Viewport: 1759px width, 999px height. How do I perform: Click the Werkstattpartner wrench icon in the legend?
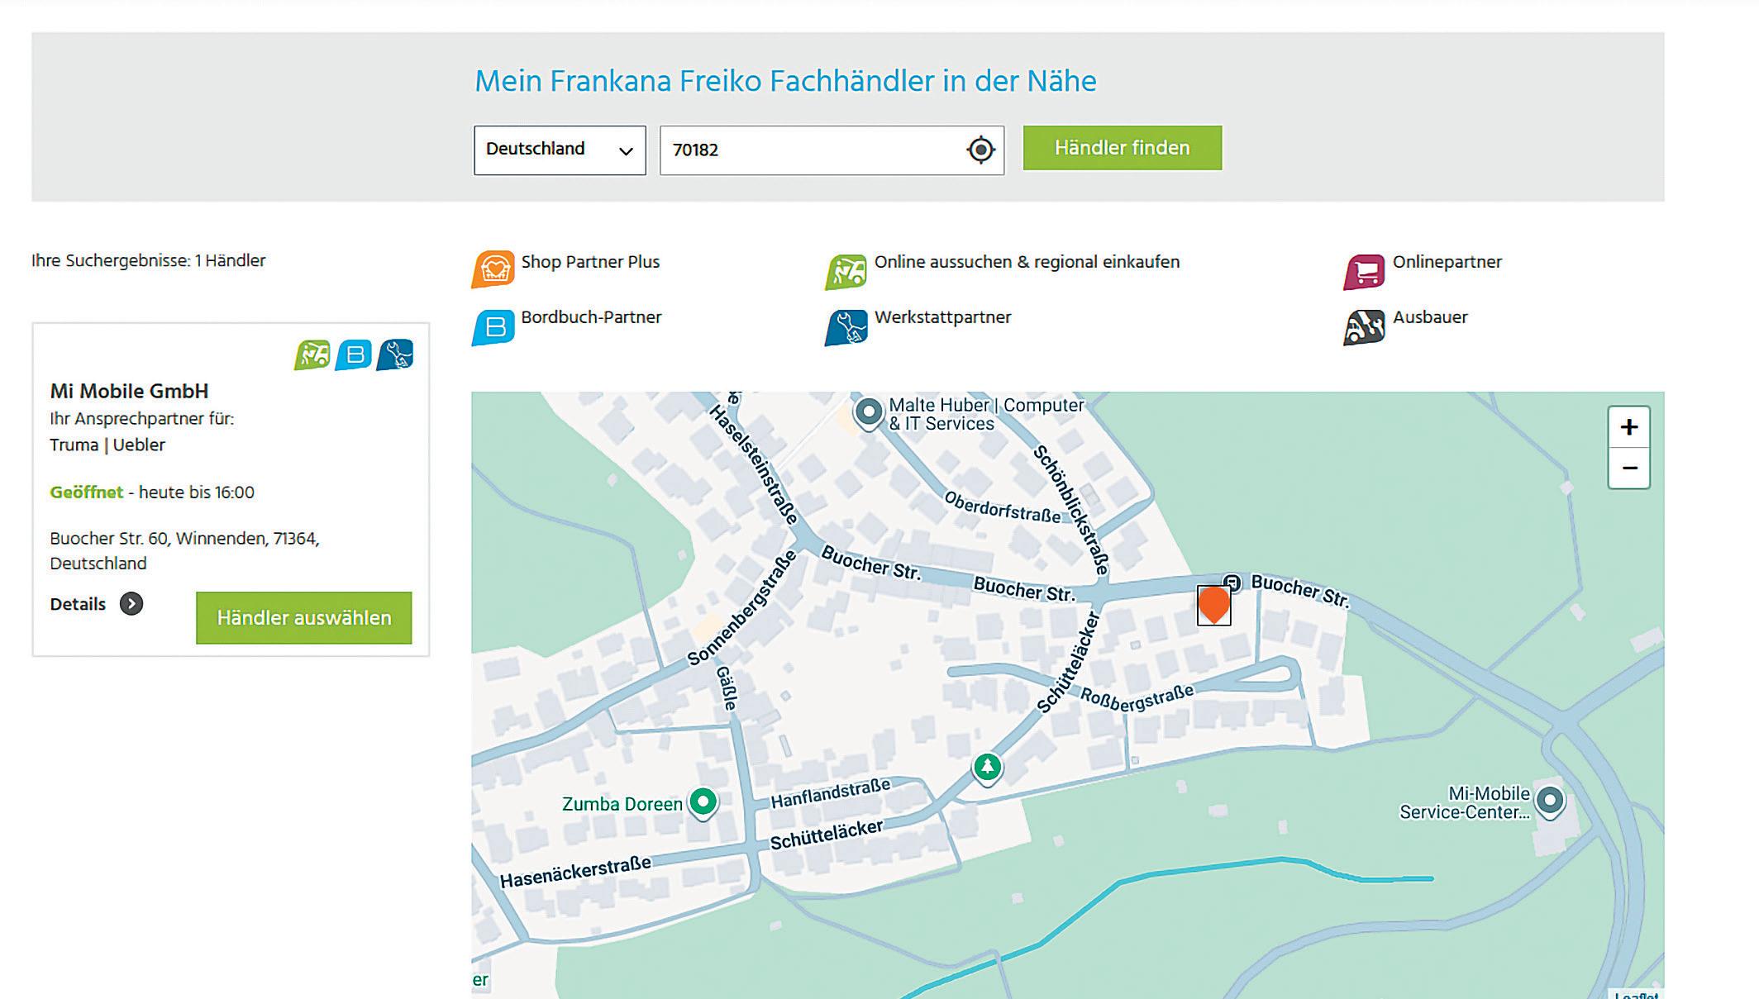[846, 327]
